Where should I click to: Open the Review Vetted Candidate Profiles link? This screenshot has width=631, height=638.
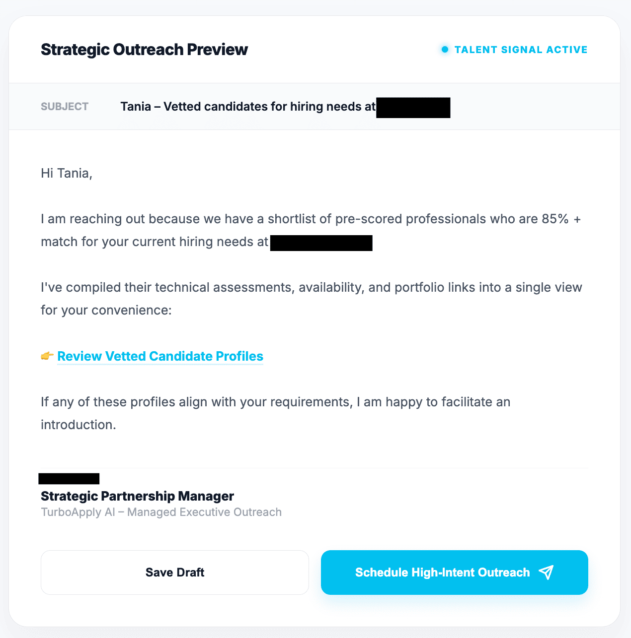(x=160, y=356)
